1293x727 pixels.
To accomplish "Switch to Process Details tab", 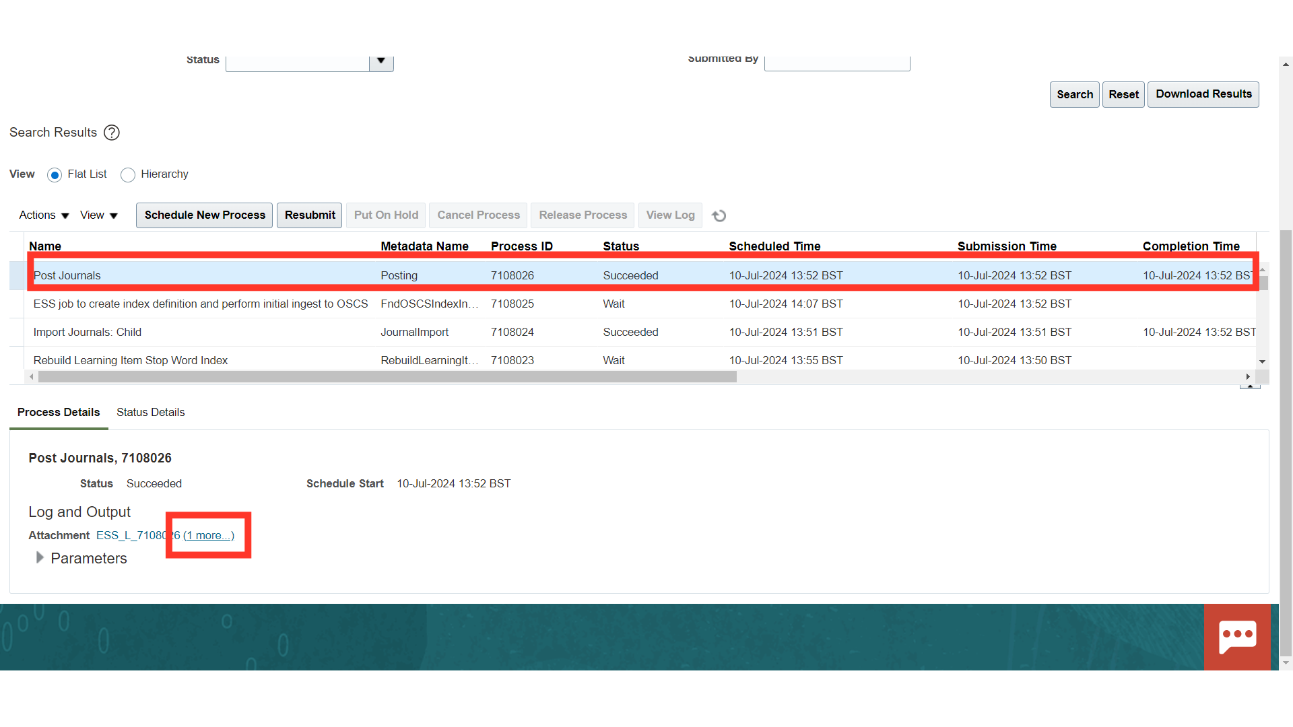I will point(59,412).
